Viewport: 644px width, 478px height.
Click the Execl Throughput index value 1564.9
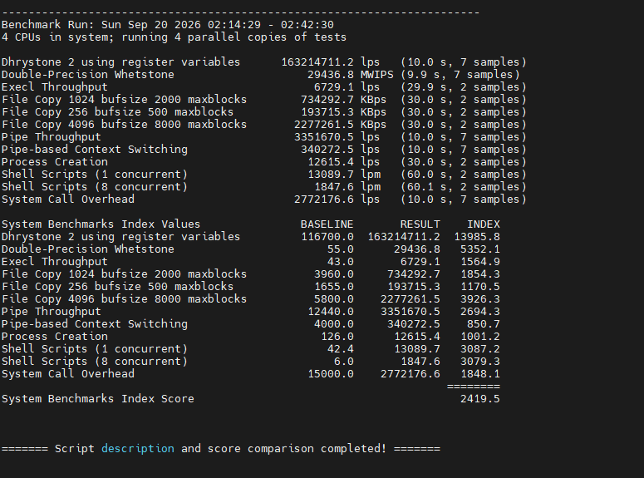[x=480, y=261]
